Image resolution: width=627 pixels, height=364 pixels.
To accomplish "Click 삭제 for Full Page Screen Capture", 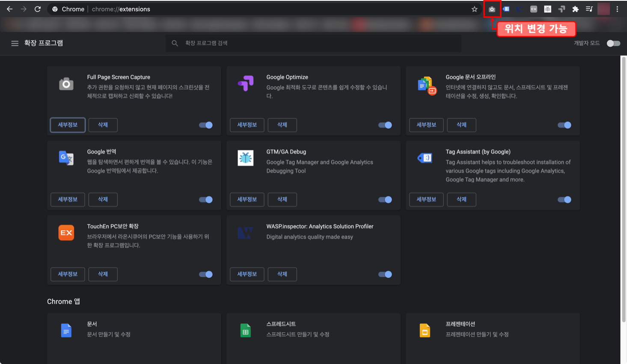I will pyautogui.click(x=103, y=125).
